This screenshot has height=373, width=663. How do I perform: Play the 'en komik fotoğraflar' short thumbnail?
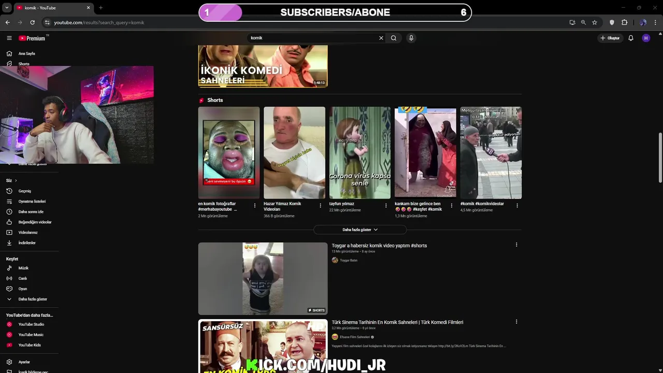229,153
